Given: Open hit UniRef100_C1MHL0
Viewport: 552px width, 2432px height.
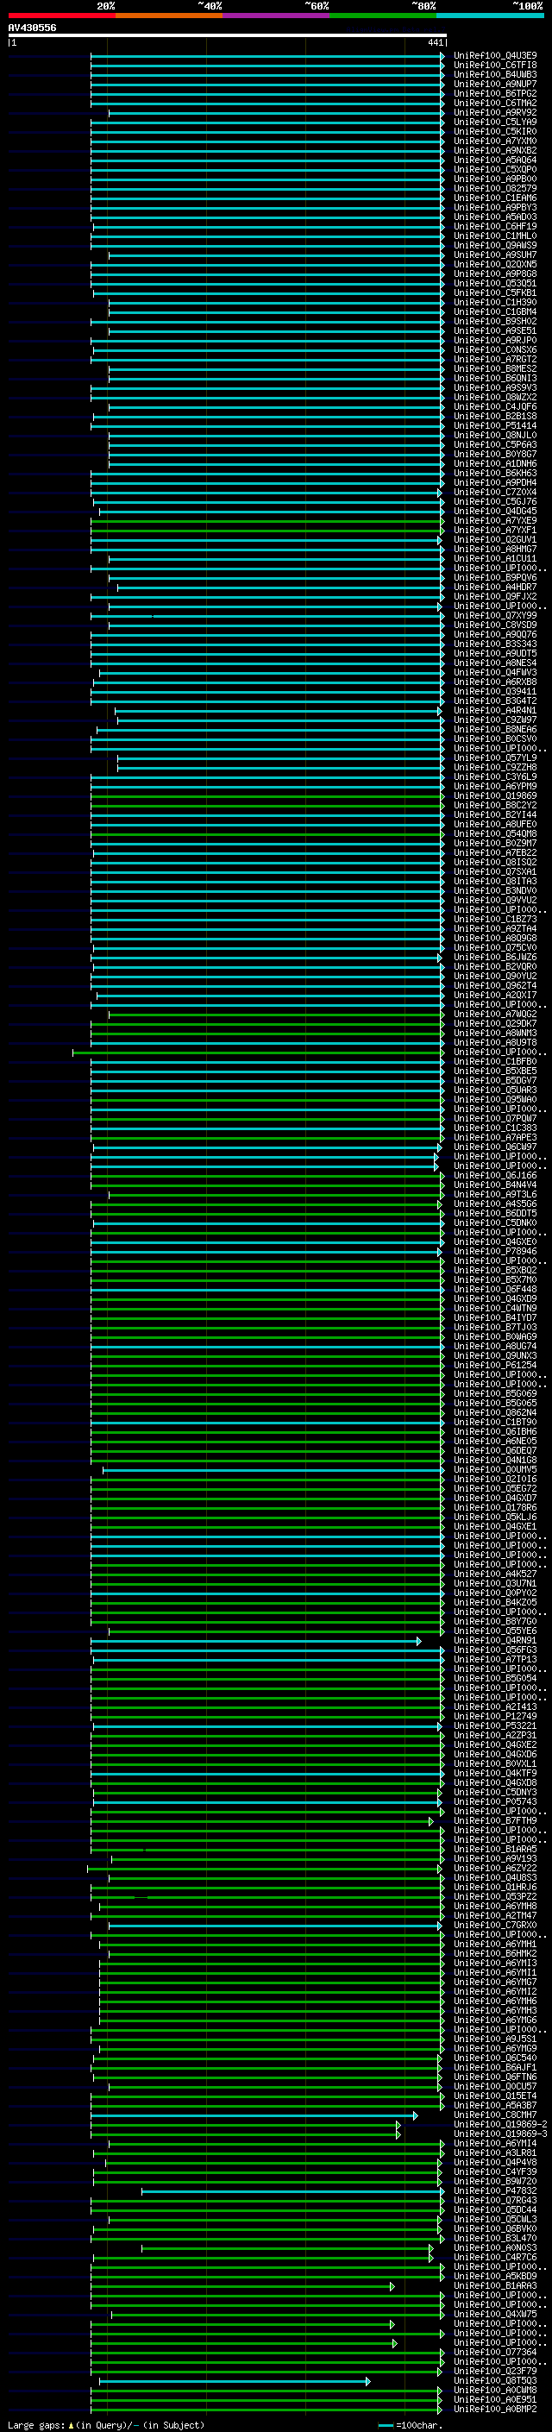Looking at the screenshot, I should pyautogui.click(x=495, y=236).
